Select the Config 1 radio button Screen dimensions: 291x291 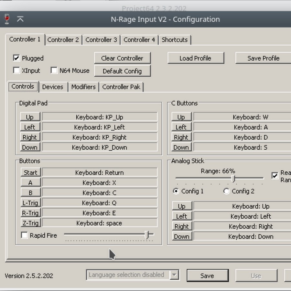(176, 191)
